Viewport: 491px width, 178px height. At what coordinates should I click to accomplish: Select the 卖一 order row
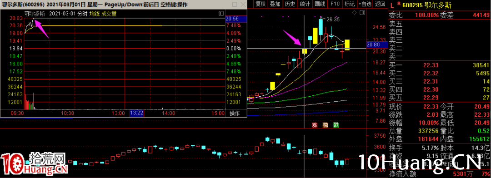[439, 57]
